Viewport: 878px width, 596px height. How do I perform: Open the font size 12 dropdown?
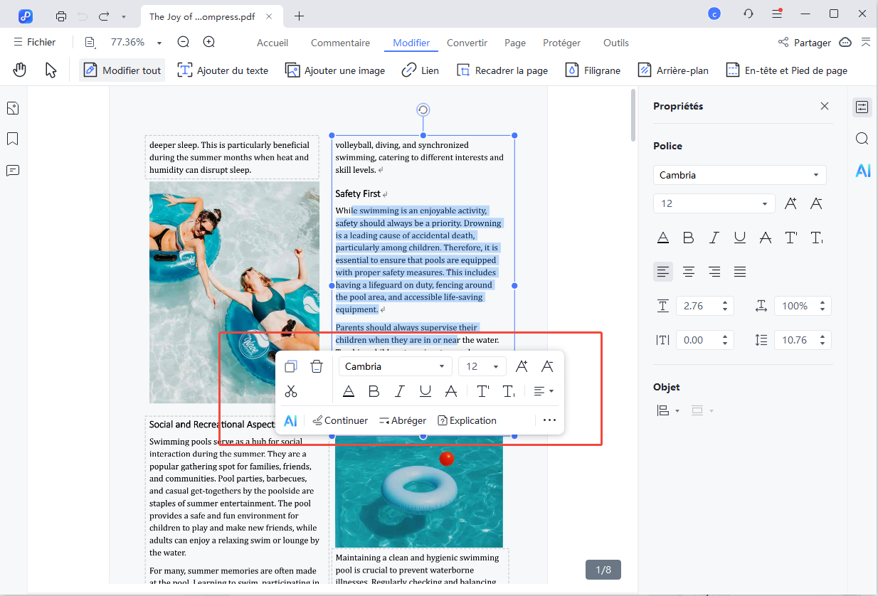tap(714, 203)
